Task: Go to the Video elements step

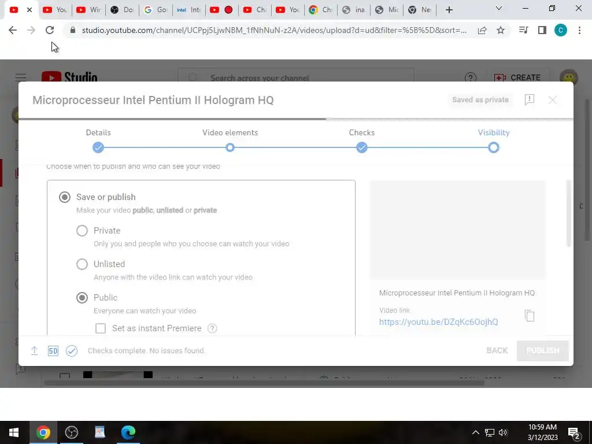Action: click(230, 147)
